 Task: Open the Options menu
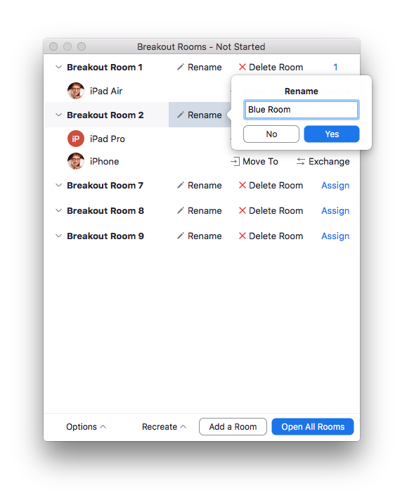[x=86, y=427]
